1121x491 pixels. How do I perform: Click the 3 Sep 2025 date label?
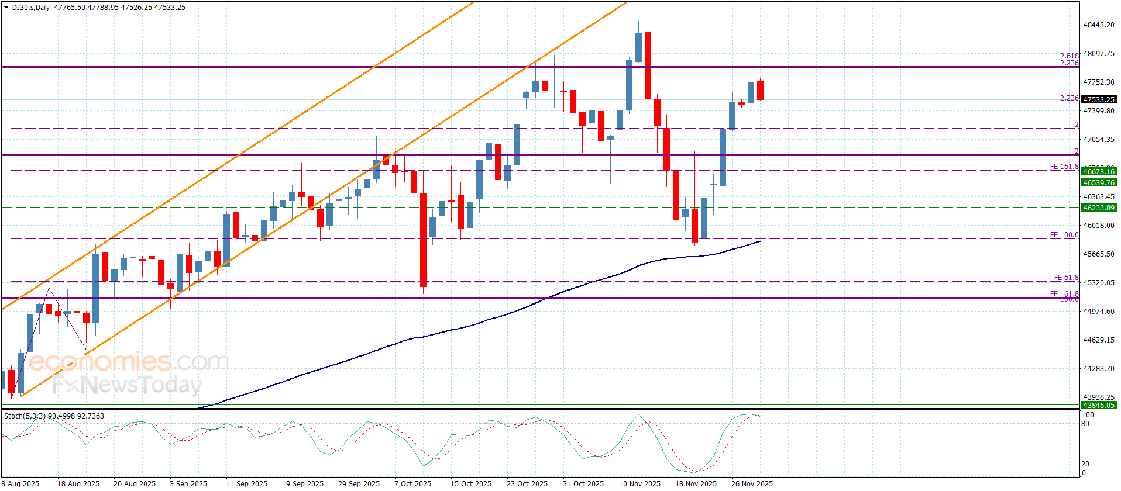(188, 483)
